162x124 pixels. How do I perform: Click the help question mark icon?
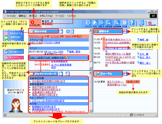(132, 23)
